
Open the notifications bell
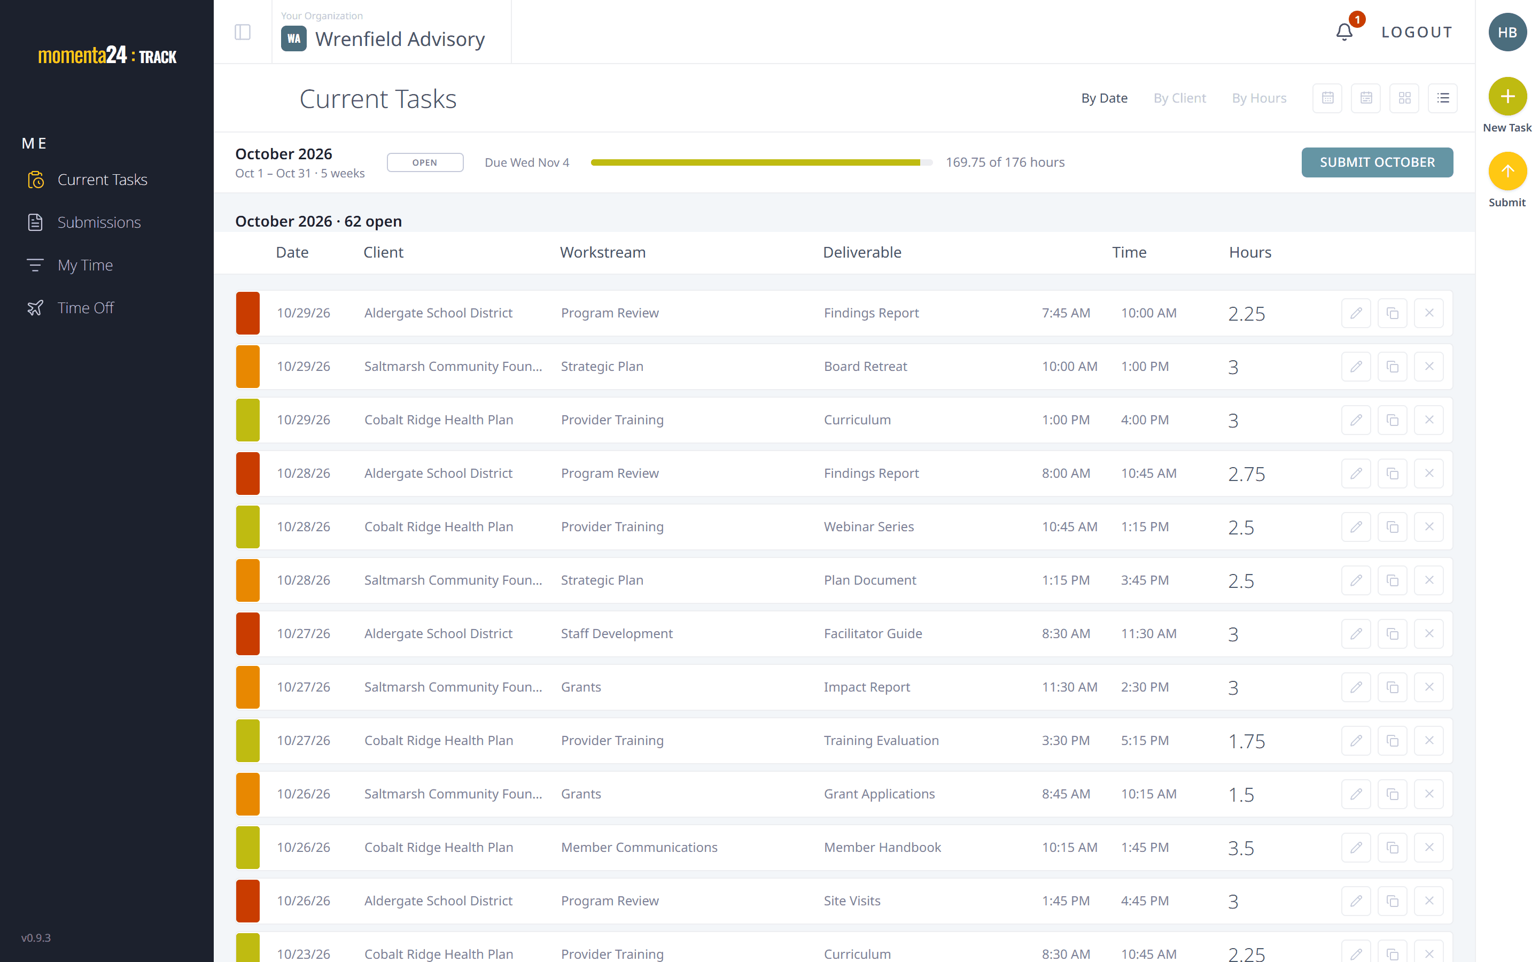(1344, 32)
